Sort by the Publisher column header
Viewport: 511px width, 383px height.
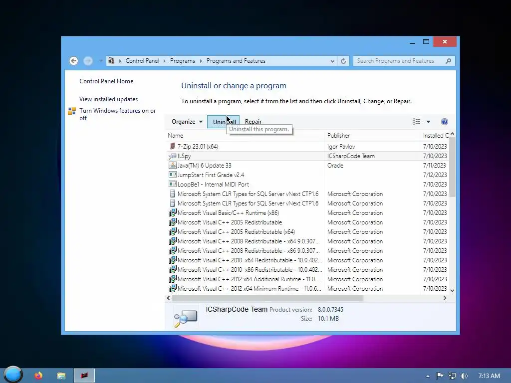[339, 136]
